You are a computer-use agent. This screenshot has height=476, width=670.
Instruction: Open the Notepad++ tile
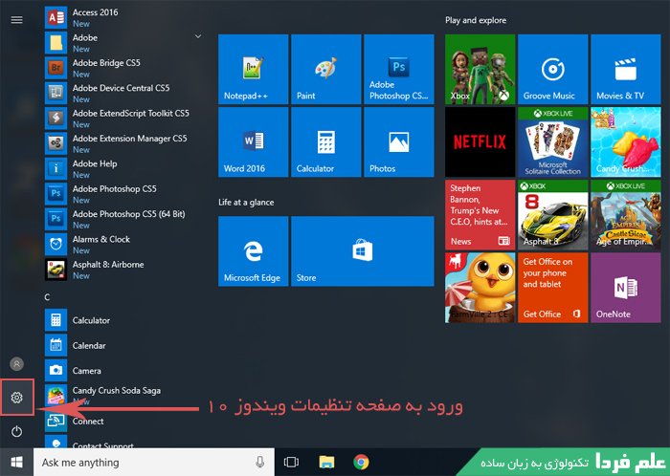pos(252,71)
